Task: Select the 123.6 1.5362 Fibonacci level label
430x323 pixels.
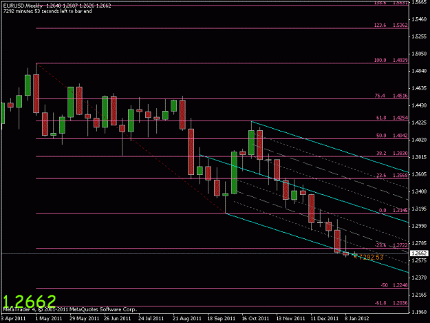Action: pyautogui.click(x=391, y=25)
